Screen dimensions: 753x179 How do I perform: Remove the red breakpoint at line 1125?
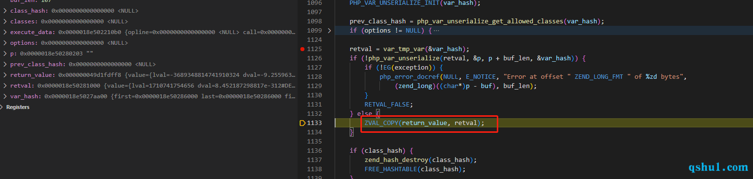[302, 49]
